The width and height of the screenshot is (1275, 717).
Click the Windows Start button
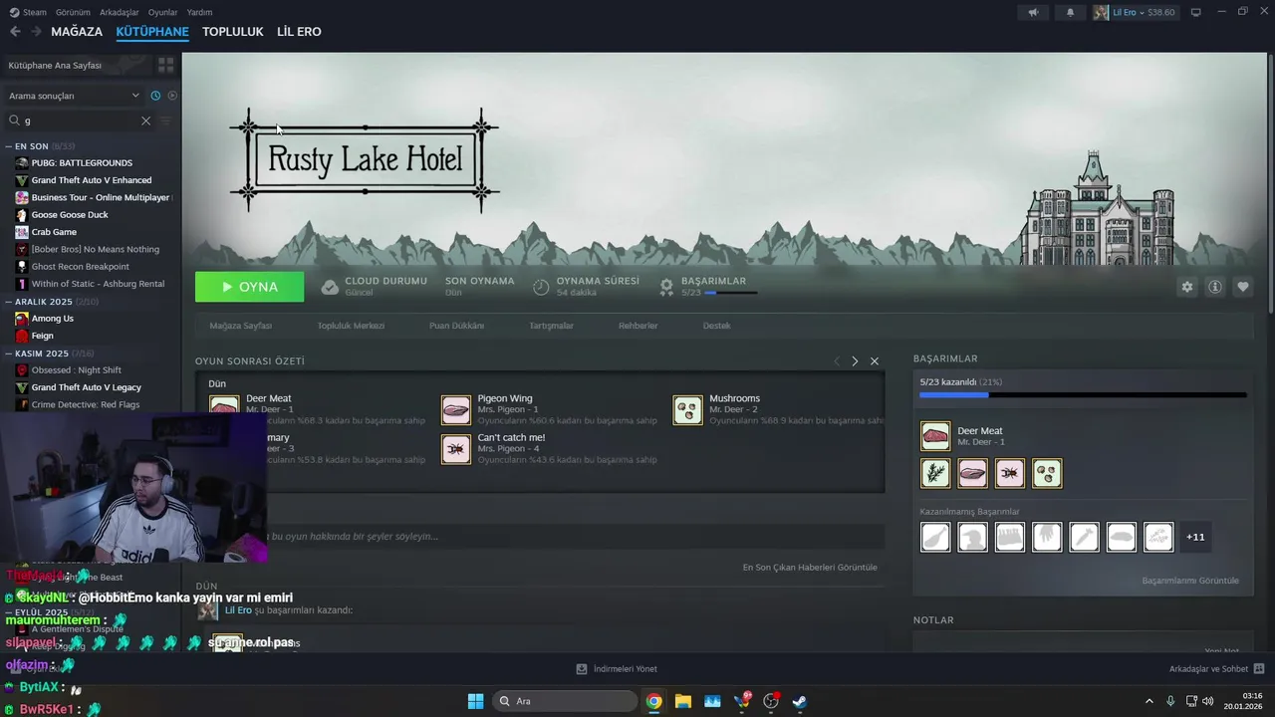pyautogui.click(x=475, y=701)
